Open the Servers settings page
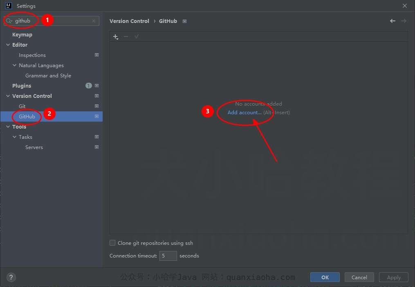This screenshot has width=415, height=287. tap(34, 147)
